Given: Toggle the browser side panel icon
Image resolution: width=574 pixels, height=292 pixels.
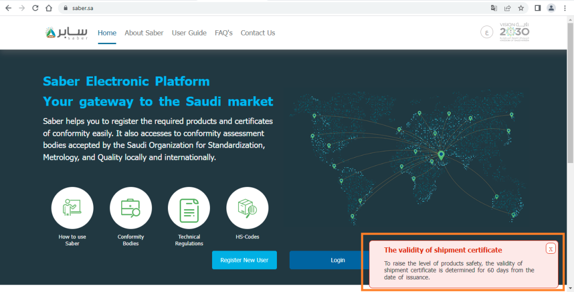Looking at the screenshot, I should 538,8.
